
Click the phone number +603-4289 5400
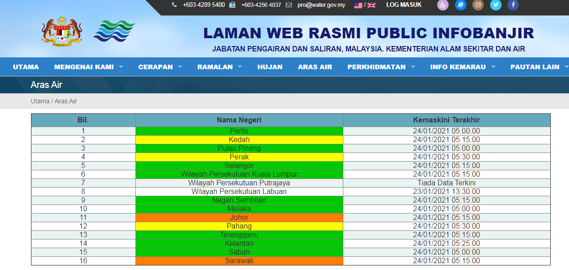(x=204, y=5)
